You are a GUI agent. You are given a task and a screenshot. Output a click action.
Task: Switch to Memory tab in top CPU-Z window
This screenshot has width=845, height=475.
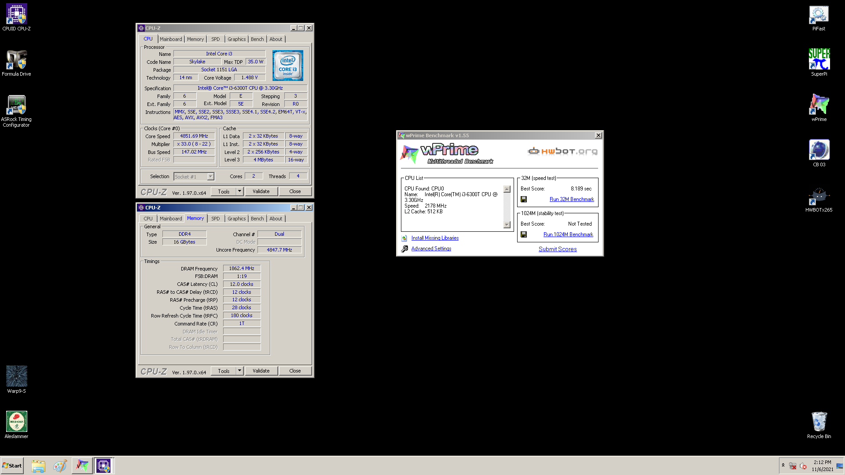[195, 39]
